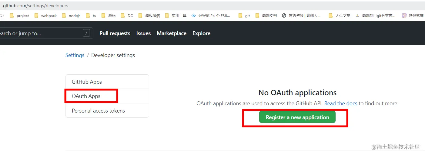Open the project bookmark folder
The image size is (425, 155).
coord(19,15)
